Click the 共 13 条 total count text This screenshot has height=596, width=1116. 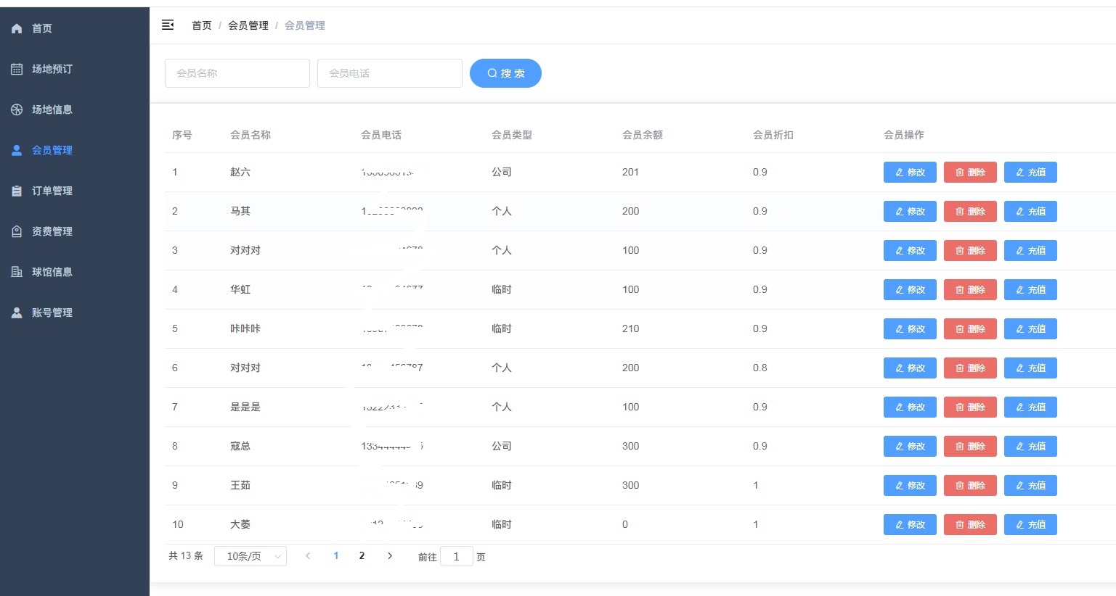186,556
